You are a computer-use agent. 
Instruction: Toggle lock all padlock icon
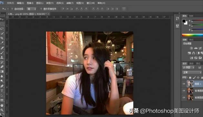[x=202, y=77]
